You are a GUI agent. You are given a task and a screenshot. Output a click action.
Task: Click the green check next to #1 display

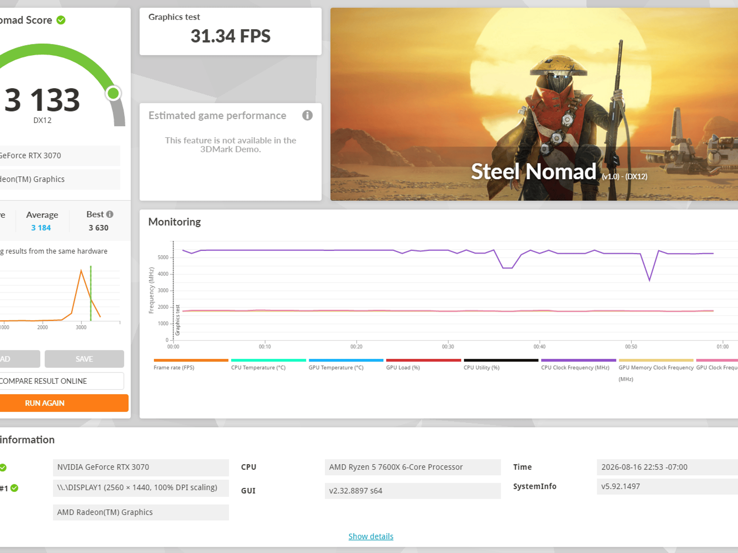(14, 488)
